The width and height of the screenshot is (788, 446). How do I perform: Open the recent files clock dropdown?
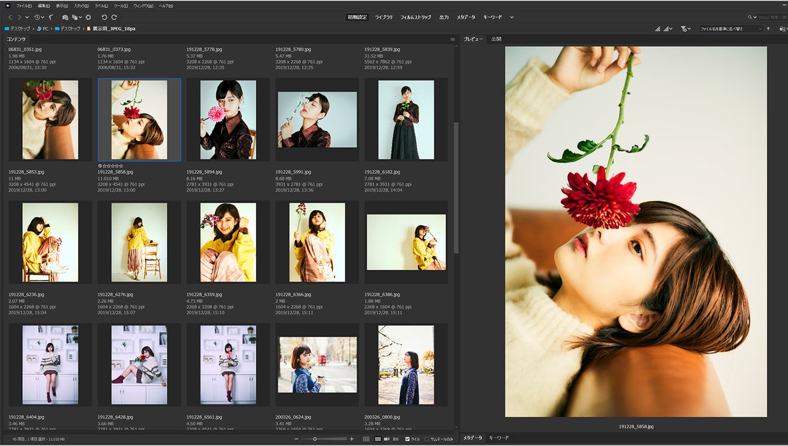coord(38,18)
